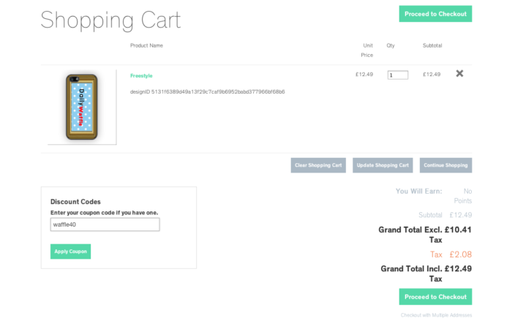Image resolution: width=512 pixels, height=321 pixels.
Task: Click the Qty column header
Action: [391, 45]
